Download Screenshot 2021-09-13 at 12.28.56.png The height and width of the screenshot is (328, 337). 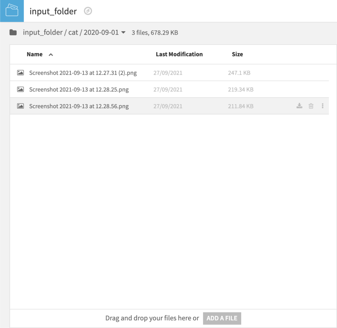click(x=299, y=106)
